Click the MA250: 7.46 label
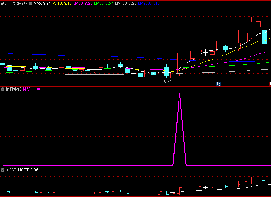This screenshot has width=271, height=197. [x=149, y=4]
